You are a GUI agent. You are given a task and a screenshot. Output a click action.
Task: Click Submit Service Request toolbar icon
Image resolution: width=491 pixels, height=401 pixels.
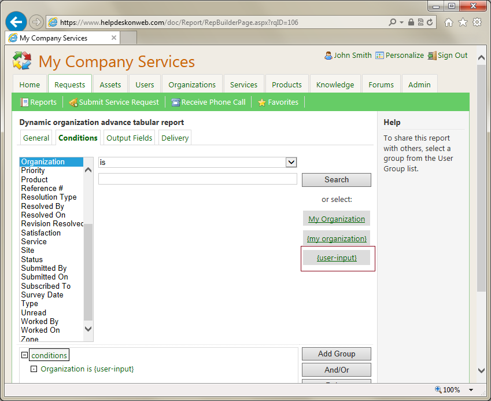pos(73,102)
